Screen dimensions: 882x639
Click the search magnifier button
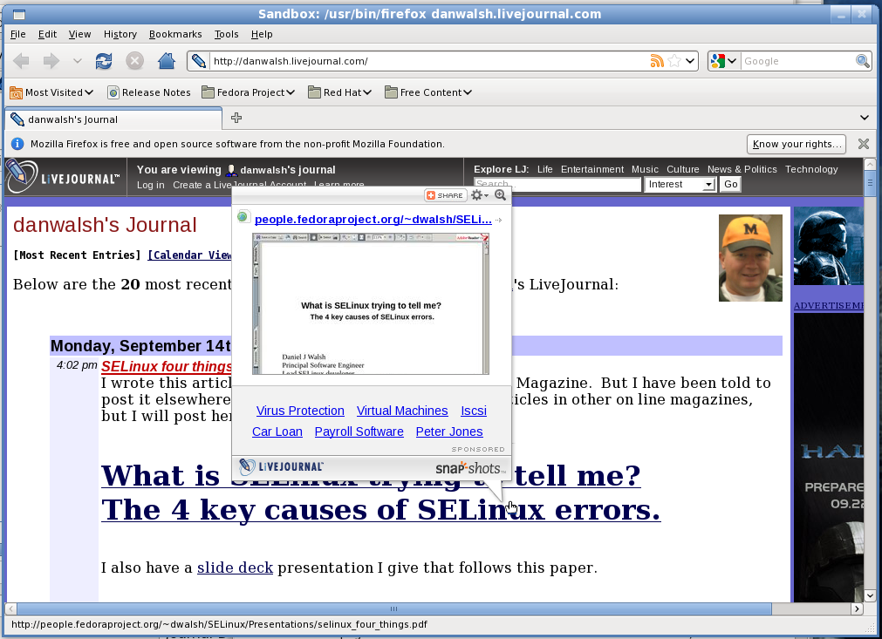[862, 61]
